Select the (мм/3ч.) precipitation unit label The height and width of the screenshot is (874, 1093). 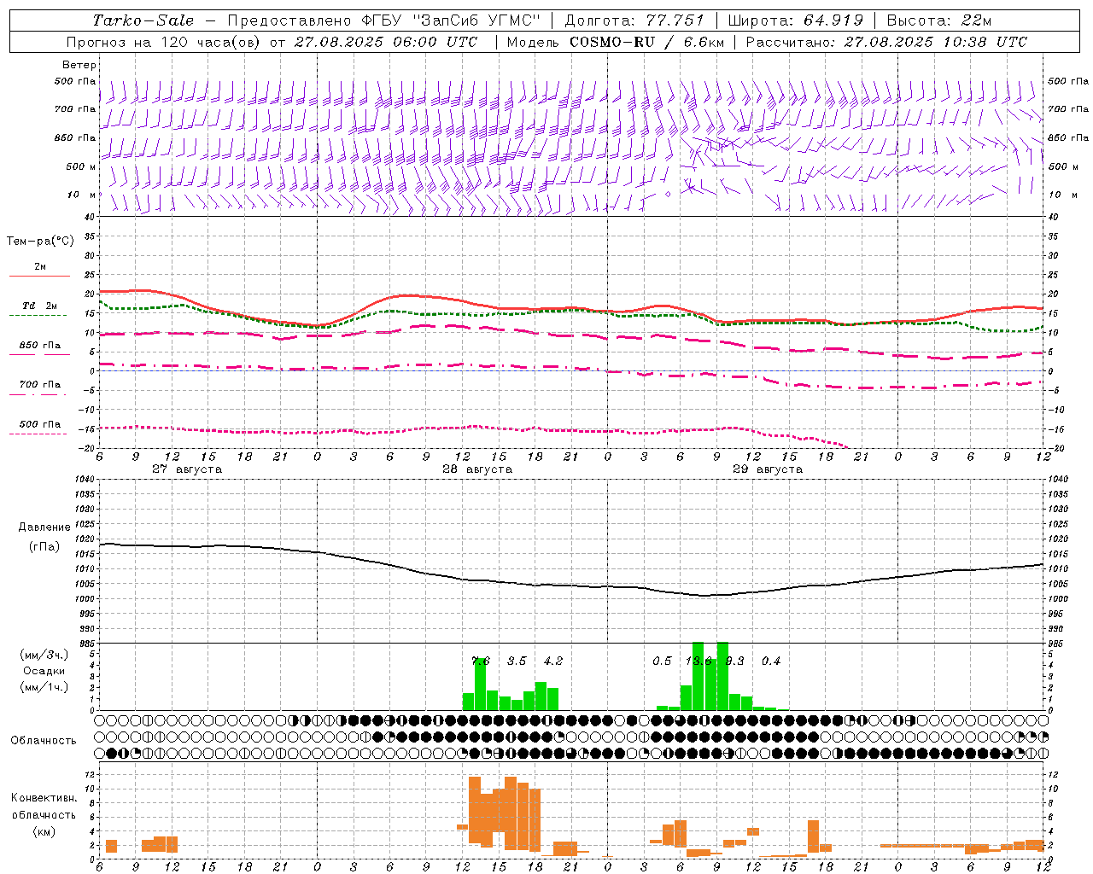[44, 655]
